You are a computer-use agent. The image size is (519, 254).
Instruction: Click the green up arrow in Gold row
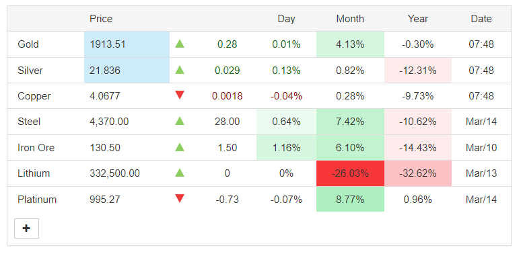click(x=180, y=44)
